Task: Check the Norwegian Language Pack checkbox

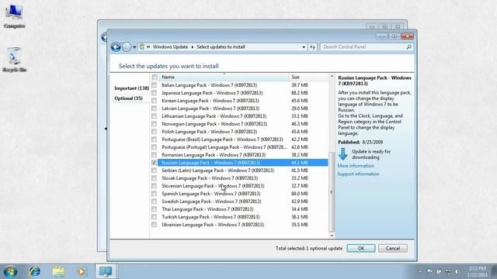Action: [x=154, y=124]
